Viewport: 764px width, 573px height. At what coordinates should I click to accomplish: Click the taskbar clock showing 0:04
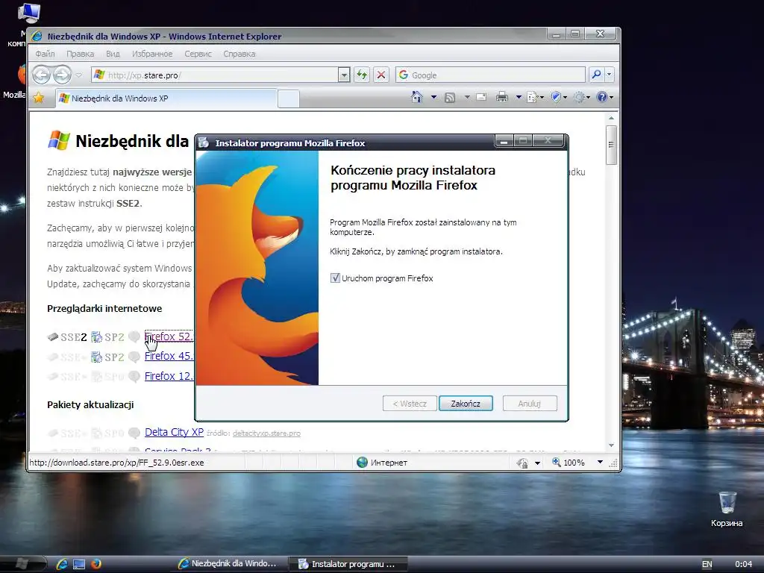click(x=743, y=564)
